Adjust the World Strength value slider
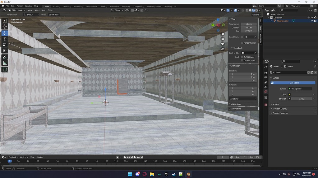 [301, 99]
